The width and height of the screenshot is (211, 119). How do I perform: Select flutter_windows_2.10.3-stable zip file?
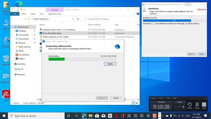(x=56, y=37)
